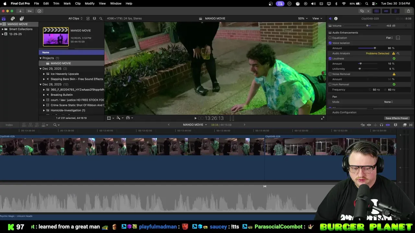Image resolution: width=415 pixels, height=233 pixels.
Task: Click the Audio Analysis magic wand icon
Action: tap(398, 53)
